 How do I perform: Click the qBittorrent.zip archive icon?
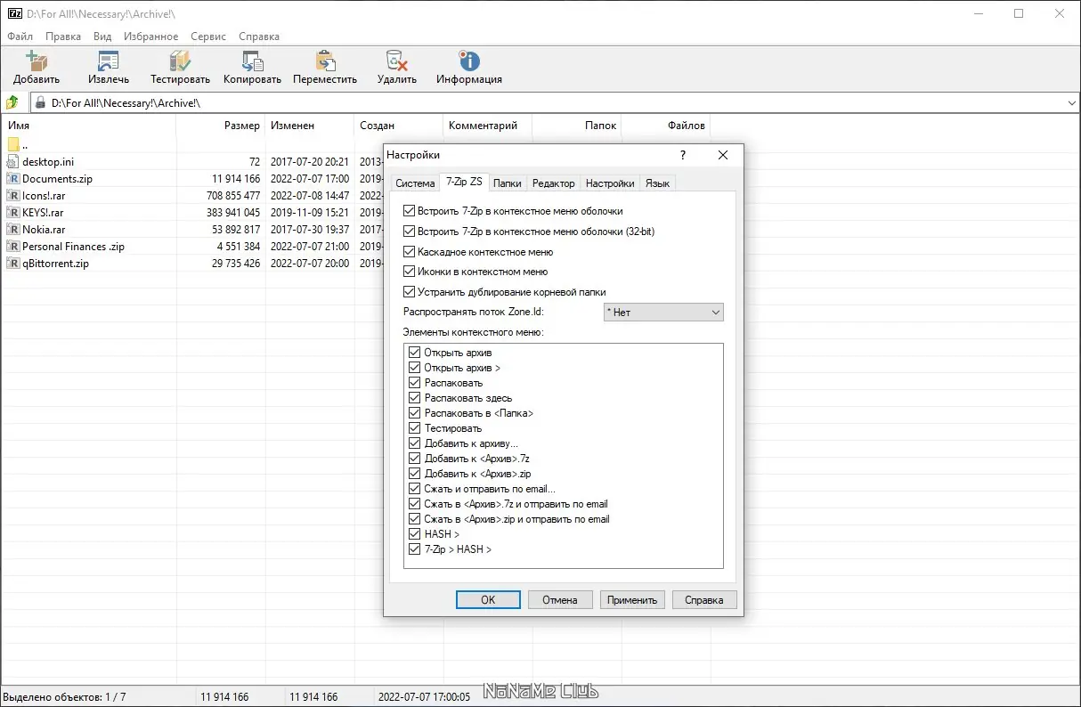(x=13, y=264)
